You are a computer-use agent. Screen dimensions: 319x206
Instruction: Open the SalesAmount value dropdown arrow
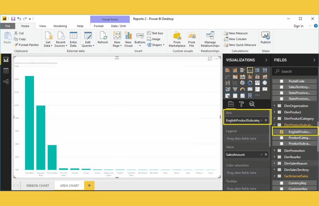pos(261,155)
